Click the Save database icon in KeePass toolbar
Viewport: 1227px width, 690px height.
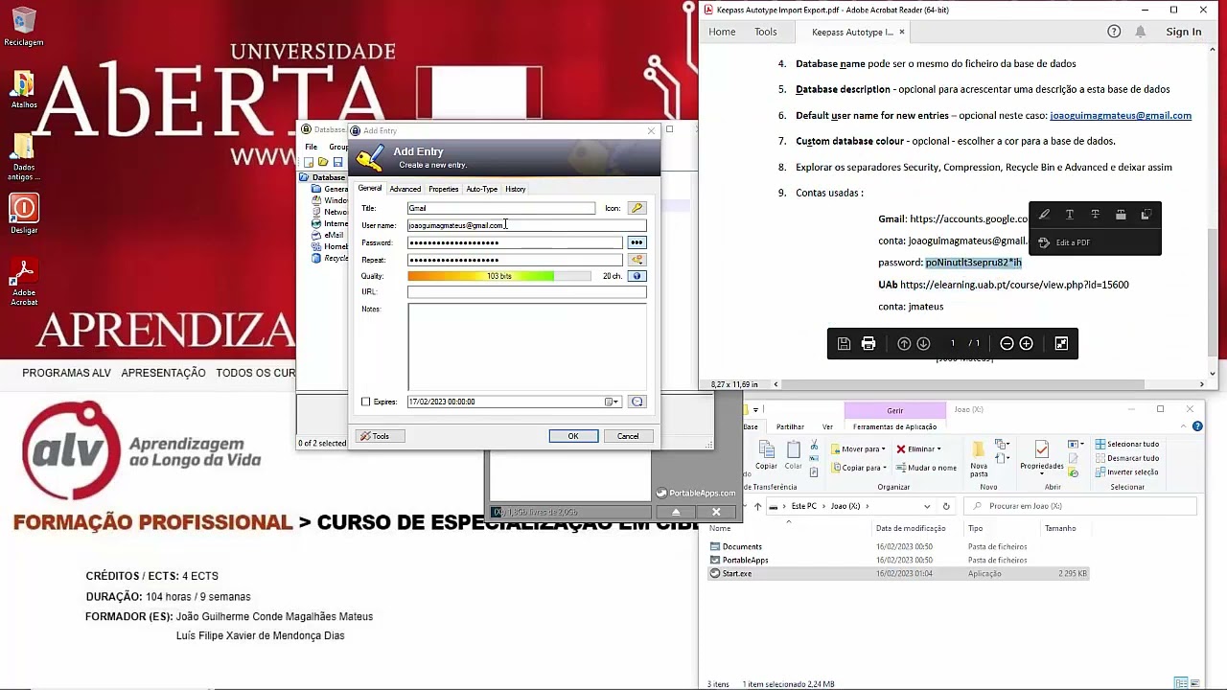(337, 162)
